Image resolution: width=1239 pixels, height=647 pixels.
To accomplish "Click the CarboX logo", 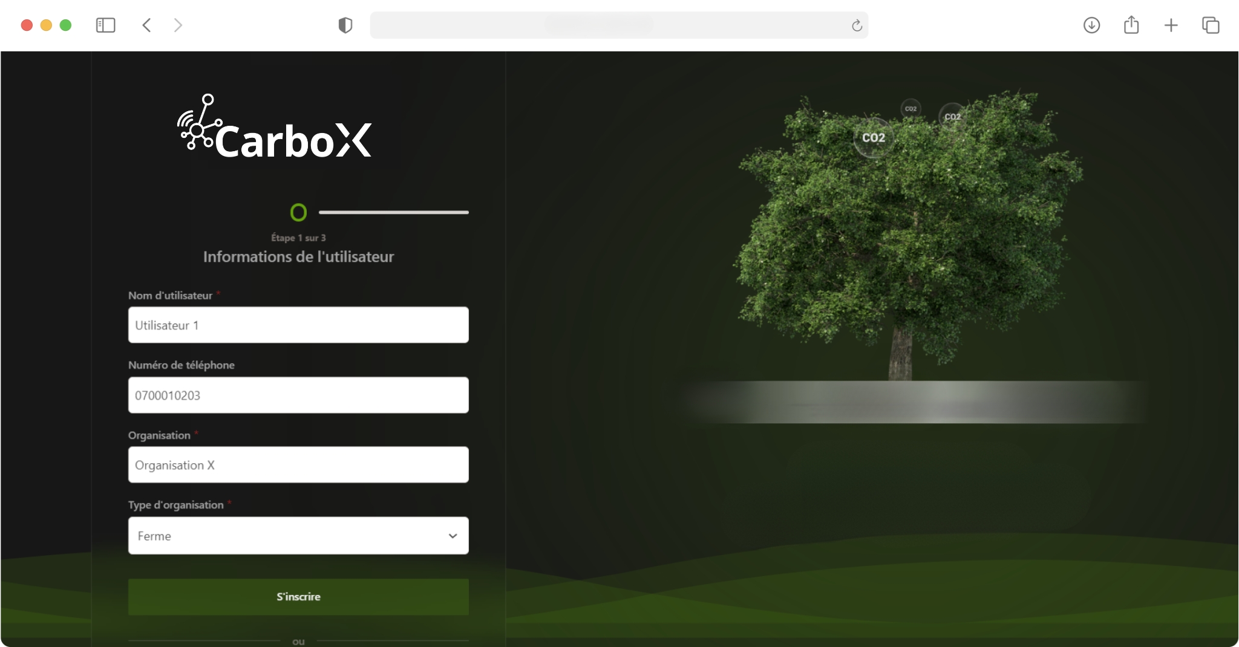I will point(275,128).
